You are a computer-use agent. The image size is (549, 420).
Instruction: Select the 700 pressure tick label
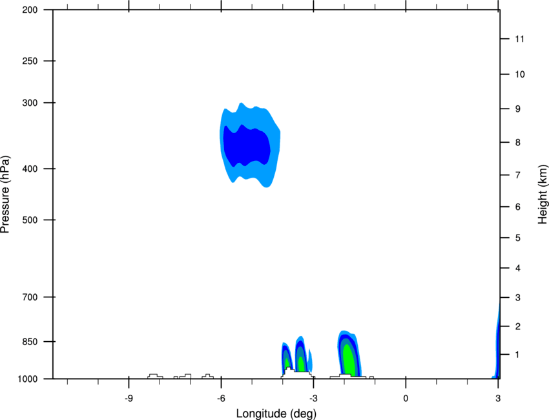30,297
